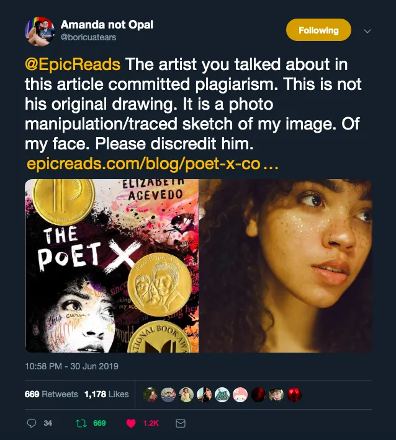This screenshot has height=440, width=396.
Task: Click the last red liker avatar
Action: [x=294, y=394]
